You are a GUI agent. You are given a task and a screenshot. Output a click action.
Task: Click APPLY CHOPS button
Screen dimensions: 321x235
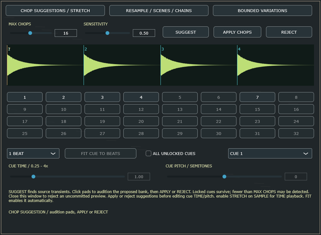point(237,32)
